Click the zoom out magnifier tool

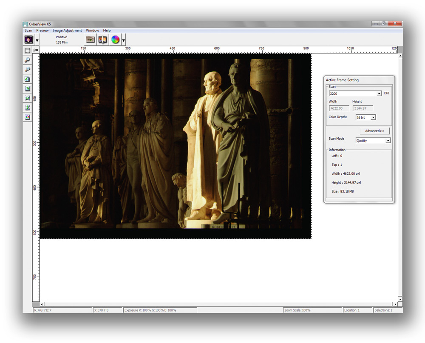(27, 69)
